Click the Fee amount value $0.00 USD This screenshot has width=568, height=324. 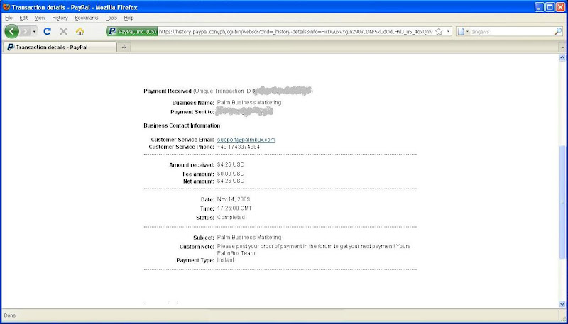coord(230,174)
